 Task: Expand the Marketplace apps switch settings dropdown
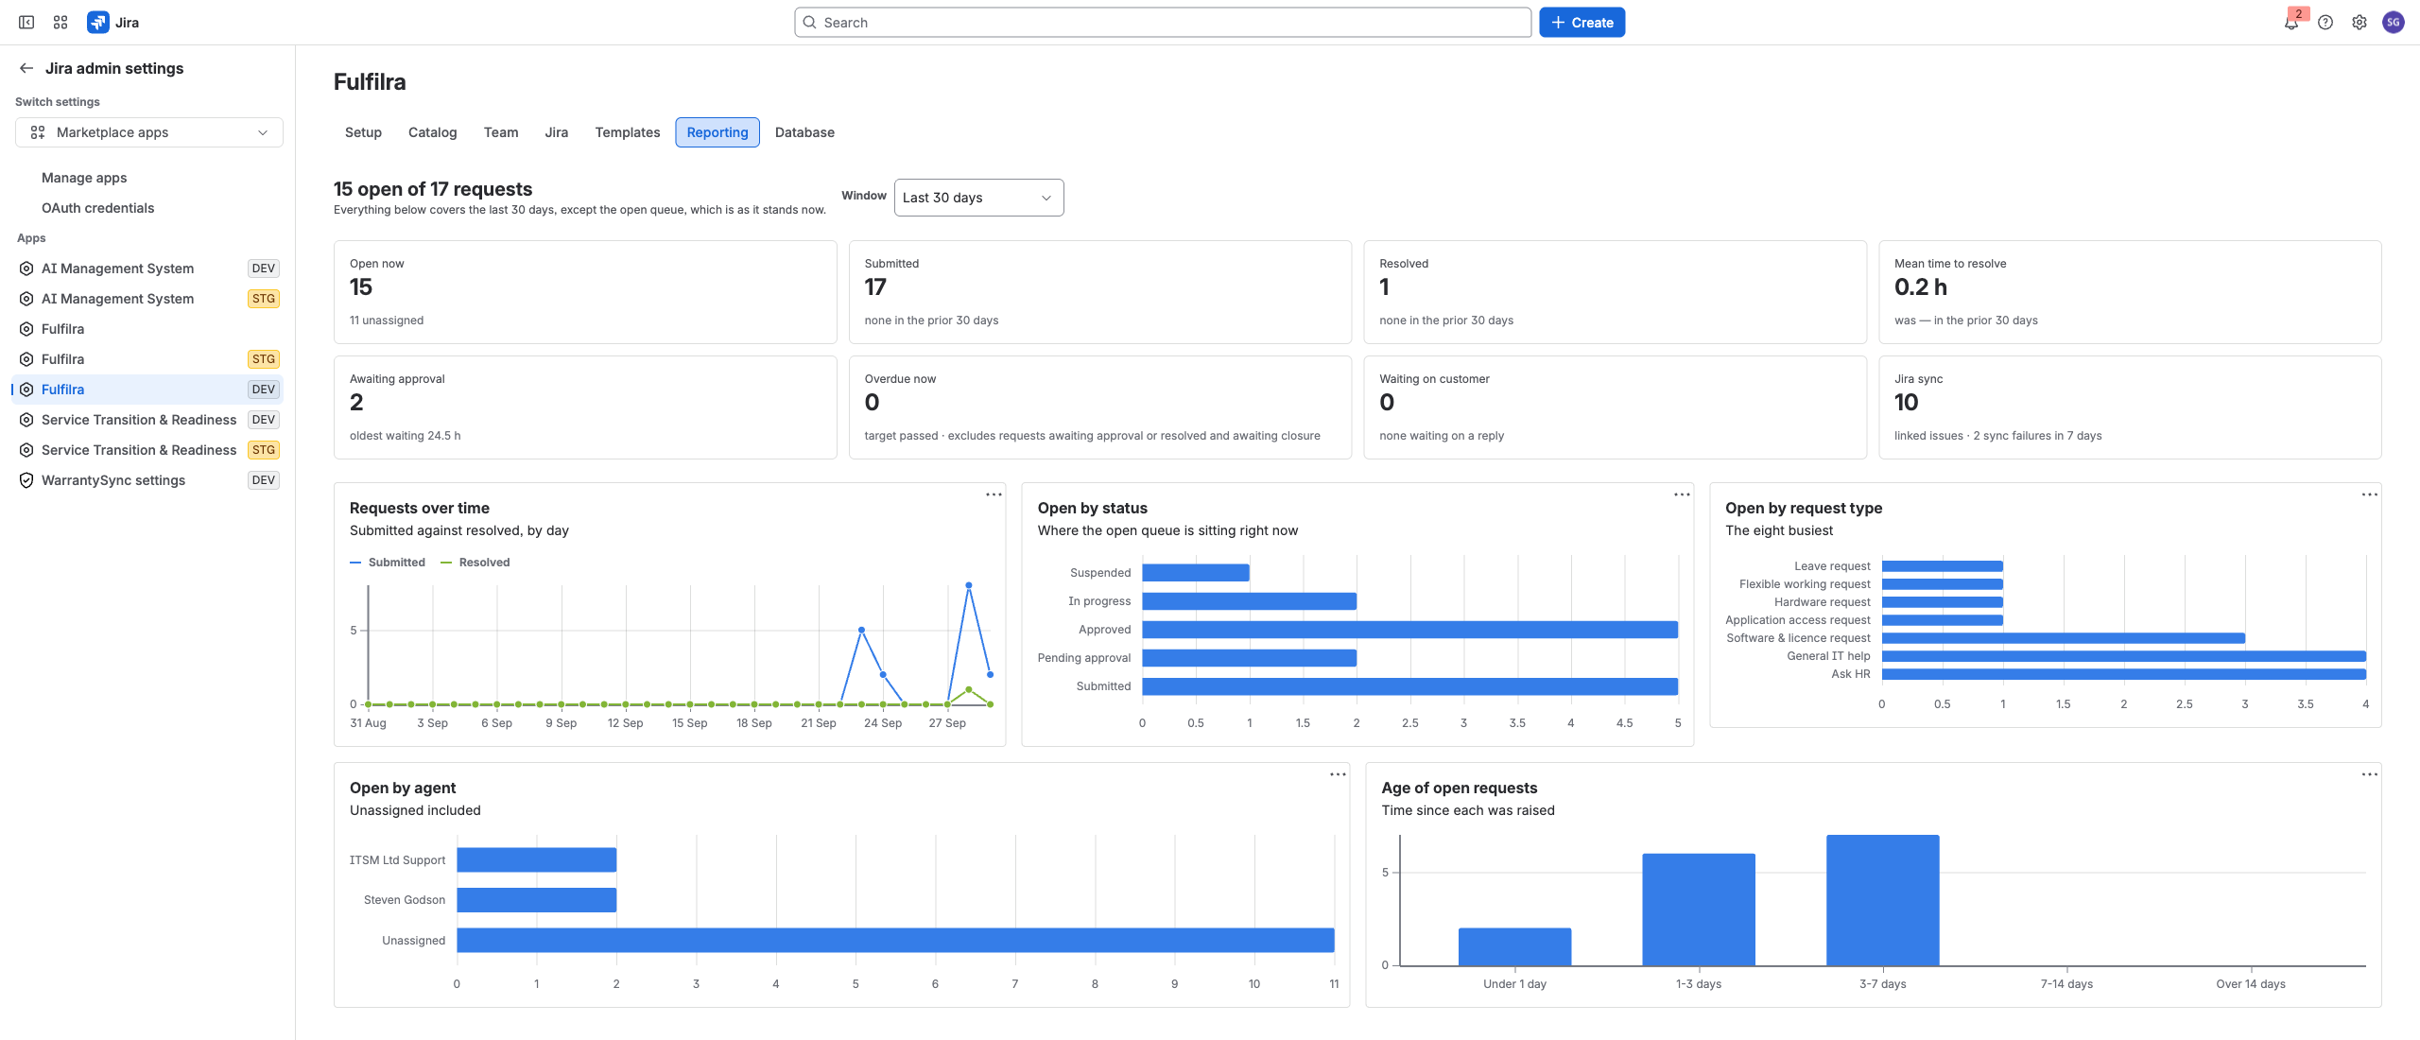point(149,132)
